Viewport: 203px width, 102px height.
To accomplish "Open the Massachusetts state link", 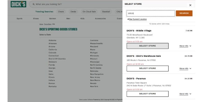I will point(96,44).
